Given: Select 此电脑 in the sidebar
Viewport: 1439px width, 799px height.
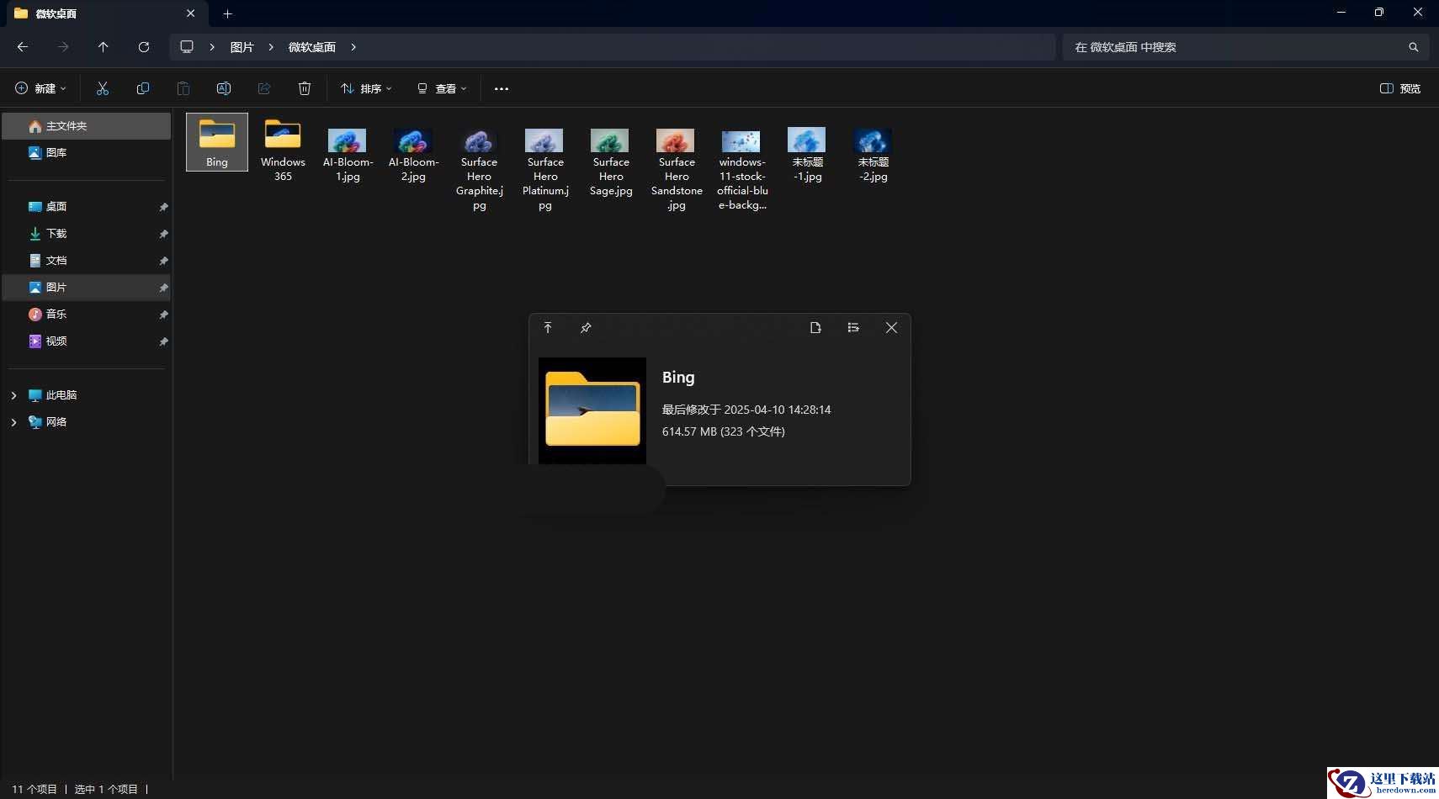Looking at the screenshot, I should pyautogui.click(x=87, y=395).
